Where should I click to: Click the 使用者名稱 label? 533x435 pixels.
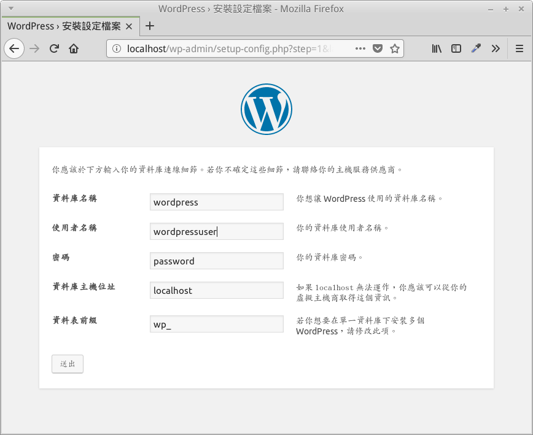tap(75, 228)
